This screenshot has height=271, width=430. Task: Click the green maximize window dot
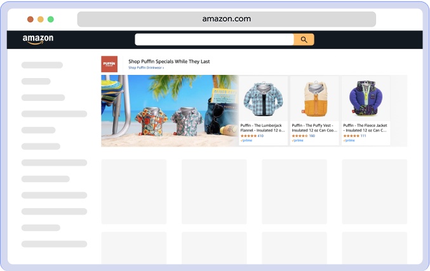50,19
